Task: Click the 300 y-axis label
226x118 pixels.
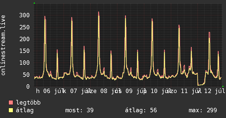Action: 24,15
